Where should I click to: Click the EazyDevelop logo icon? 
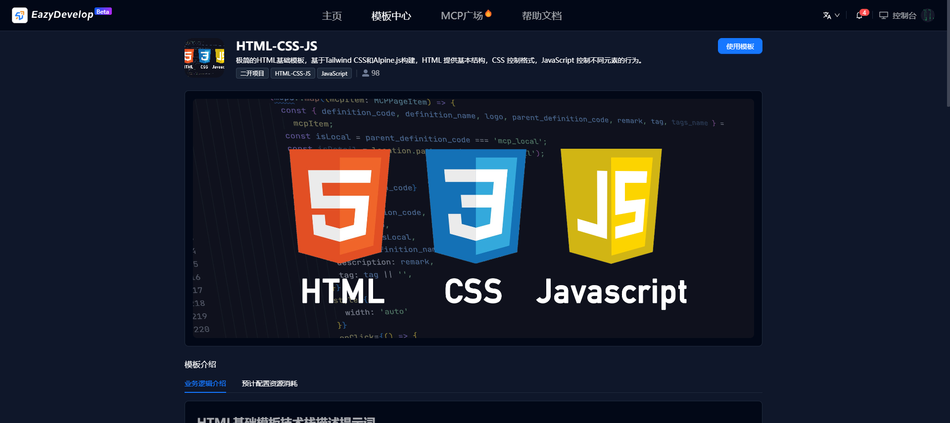point(20,15)
